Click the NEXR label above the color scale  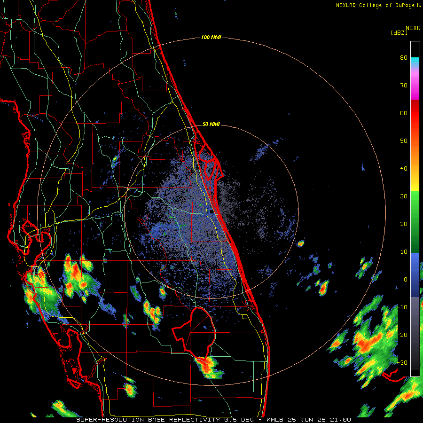413,28
